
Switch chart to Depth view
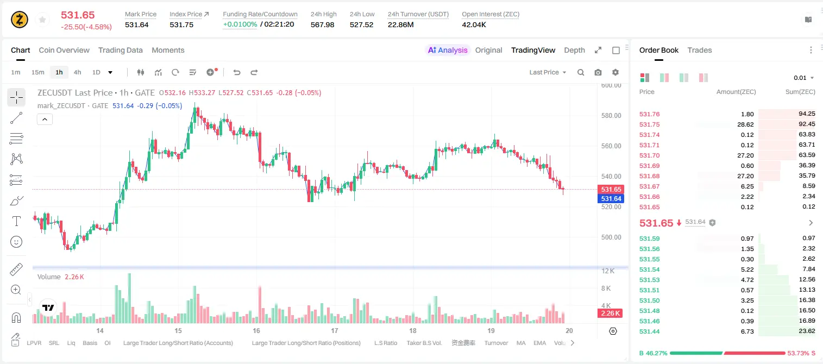574,50
